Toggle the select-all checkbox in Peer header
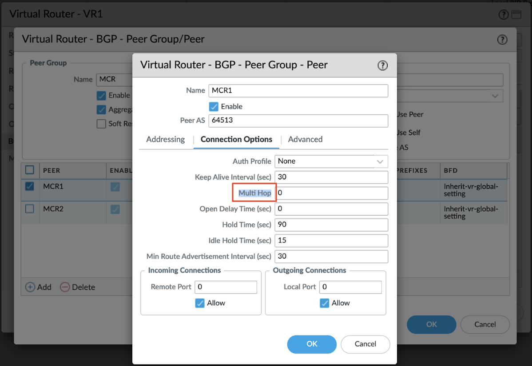 pyautogui.click(x=30, y=170)
